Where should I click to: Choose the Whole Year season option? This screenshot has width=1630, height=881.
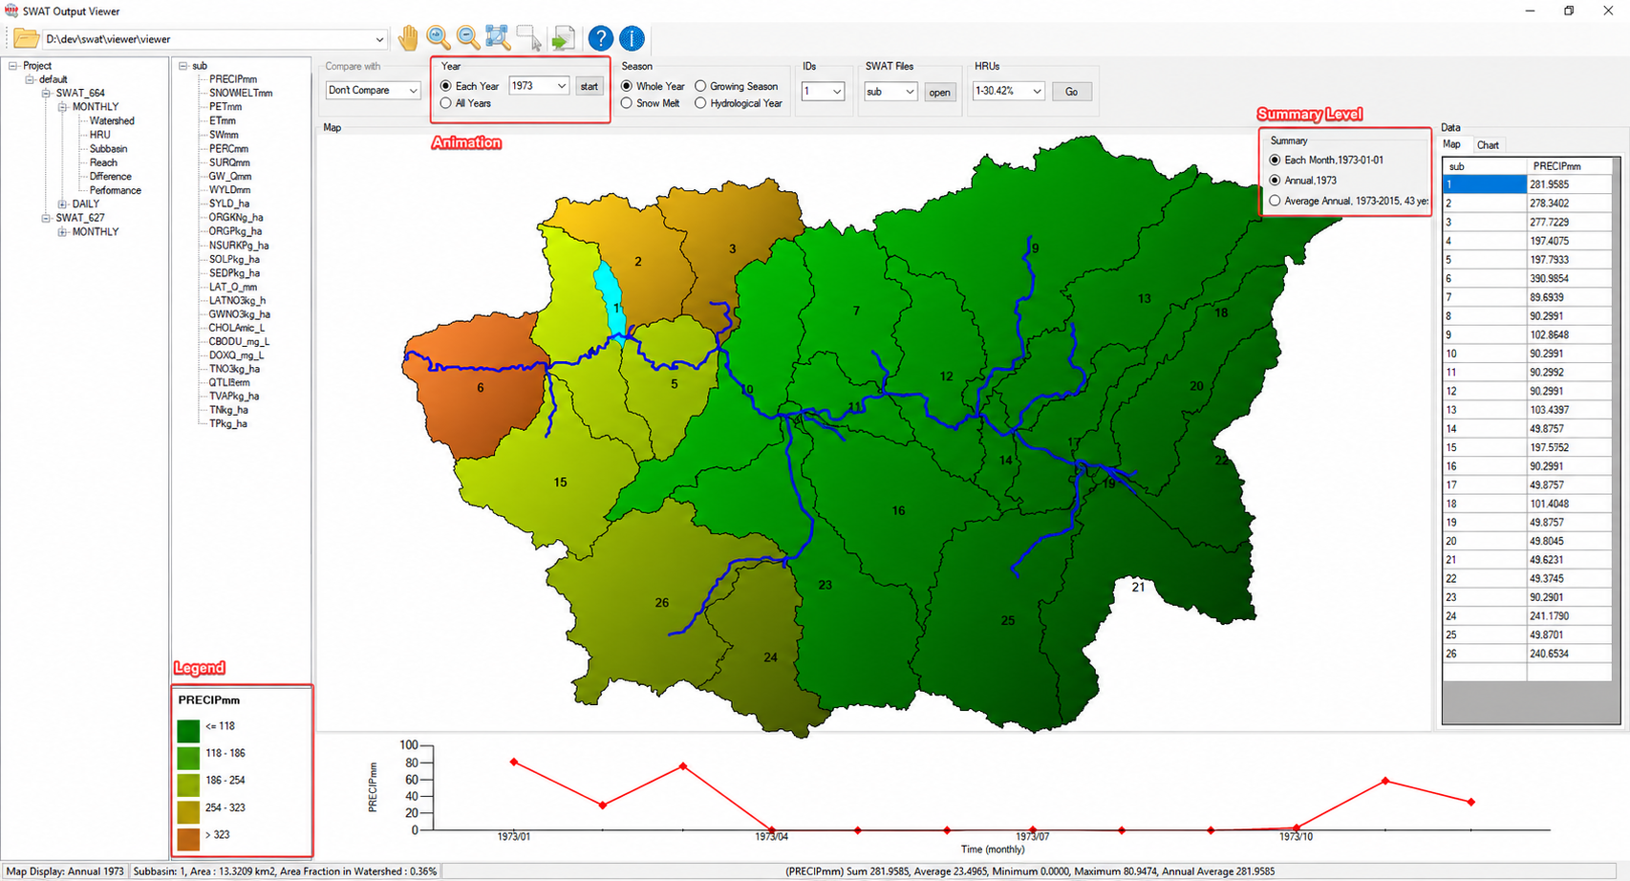coord(627,86)
